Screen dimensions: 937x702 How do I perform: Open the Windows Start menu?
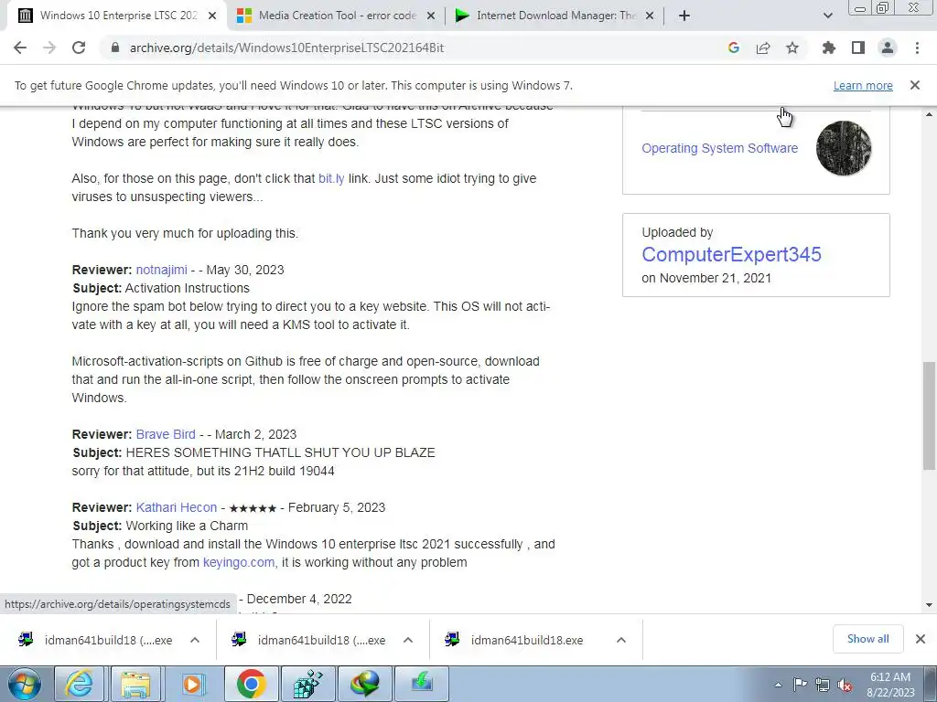click(x=25, y=684)
